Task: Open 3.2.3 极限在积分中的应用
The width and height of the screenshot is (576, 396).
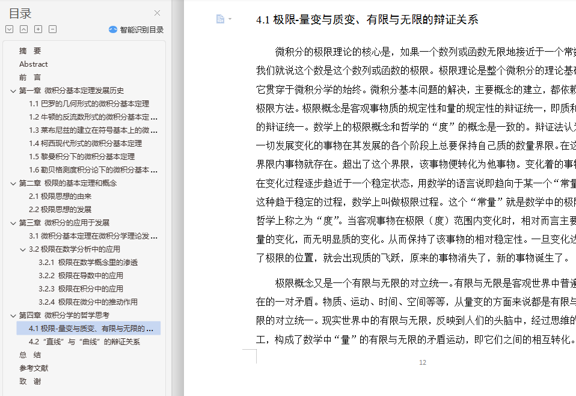Action: (81, 289)
